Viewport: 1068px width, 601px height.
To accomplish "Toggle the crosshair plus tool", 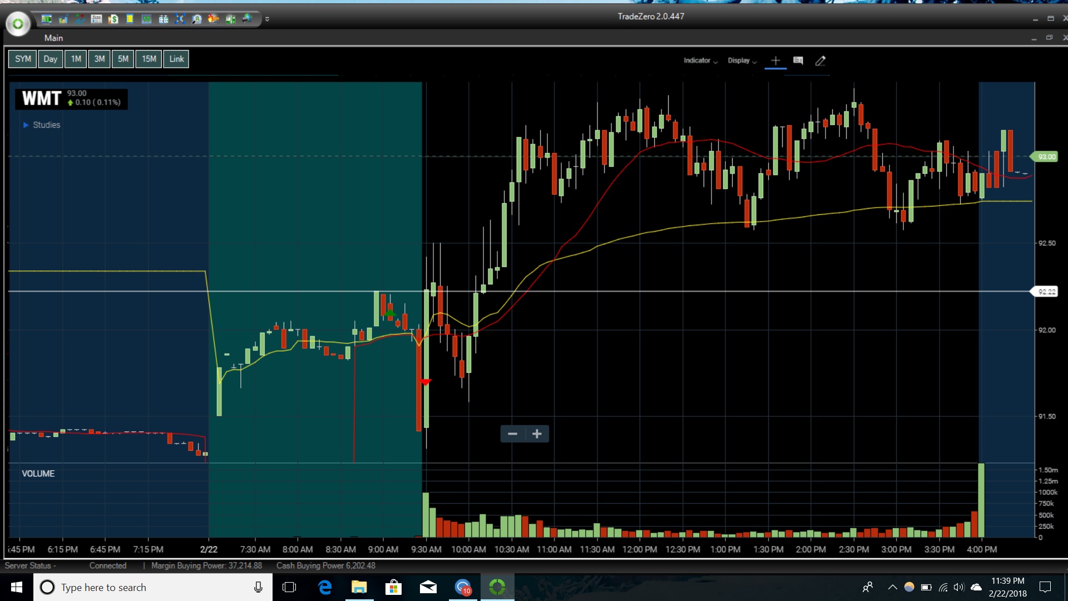I will [x=775, y=61].
